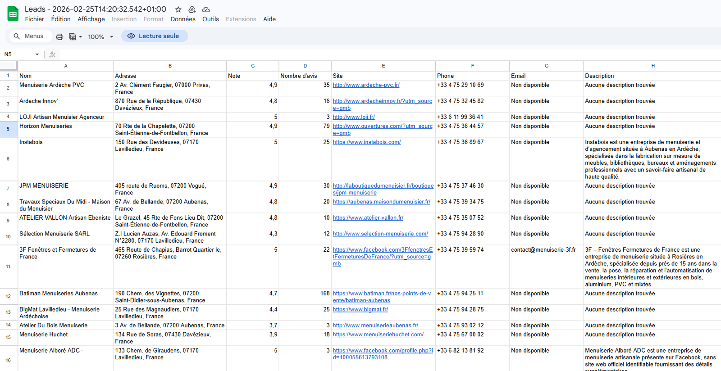
Task: Select phone '+33 6 11 99 36 41'
Action: [472, 117]
